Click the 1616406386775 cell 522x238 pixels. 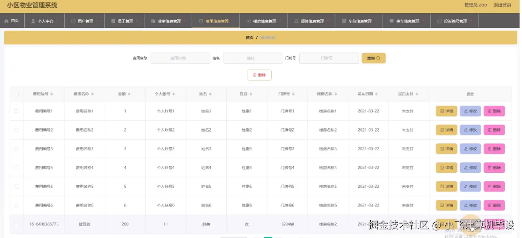[44, 224]
